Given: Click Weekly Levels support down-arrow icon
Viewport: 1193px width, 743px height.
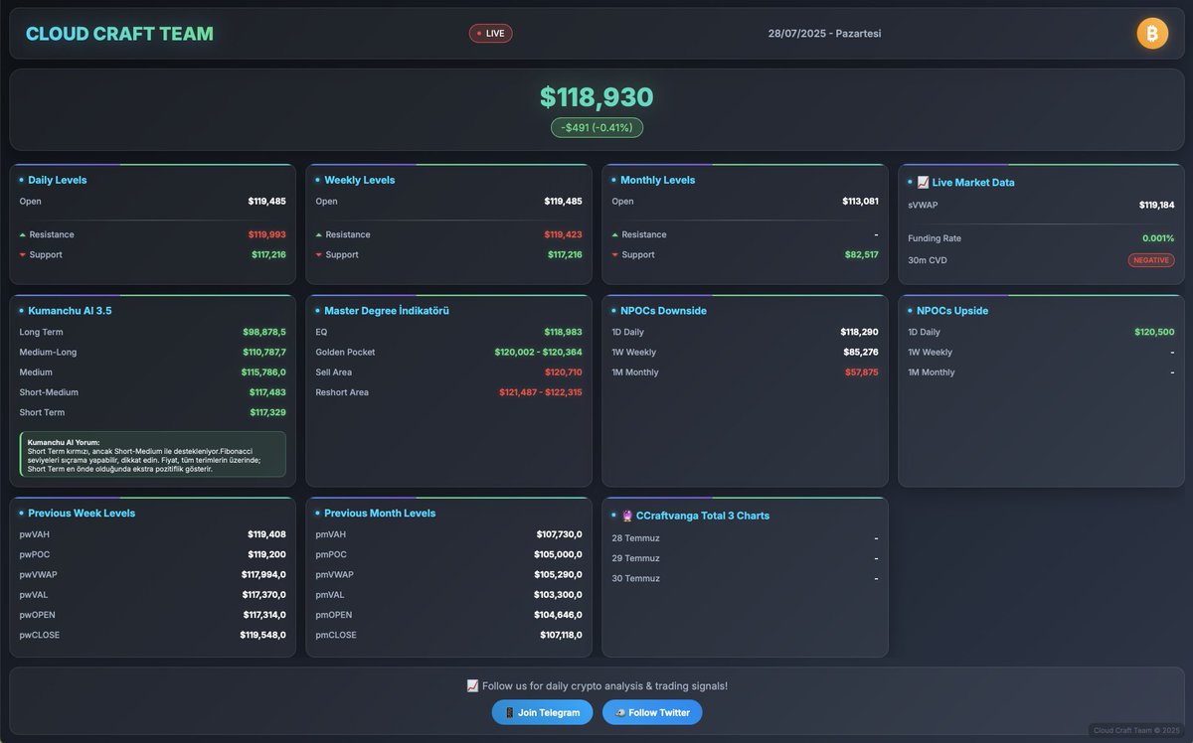Looking at the screenshot, I should (x=319, y=255).
